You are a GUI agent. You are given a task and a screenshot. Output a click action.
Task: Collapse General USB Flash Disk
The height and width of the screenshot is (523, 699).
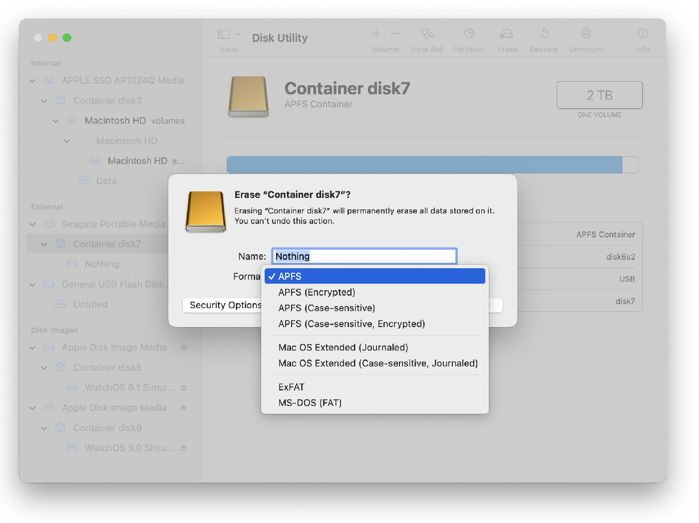point(32,285)
